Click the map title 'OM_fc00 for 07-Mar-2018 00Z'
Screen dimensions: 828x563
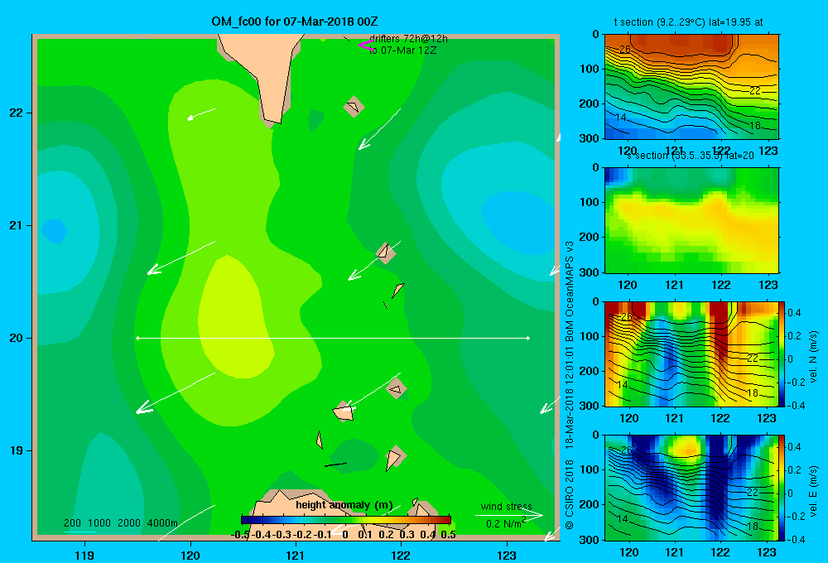(295, 22)
